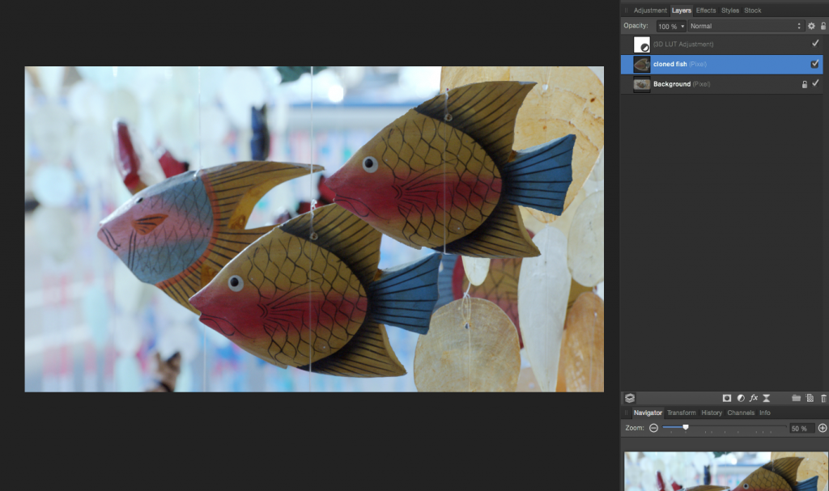
Task: Select the Navigator tab
Action: (648, 413)
